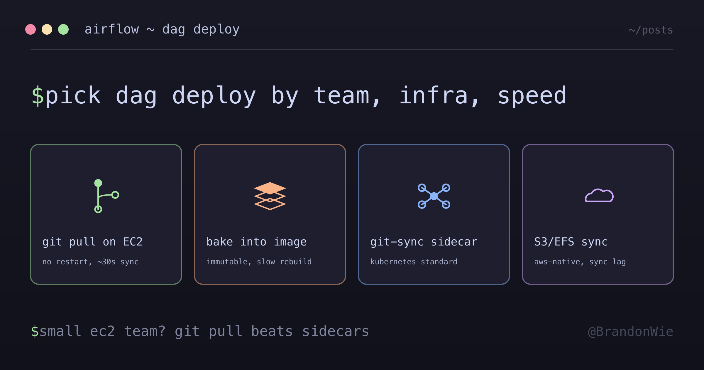Viewport: 704px width, 370px height.
Task: Click "aws-native, sync lag" subtitle
Action: pyautogui.click(x=580, y=262)
